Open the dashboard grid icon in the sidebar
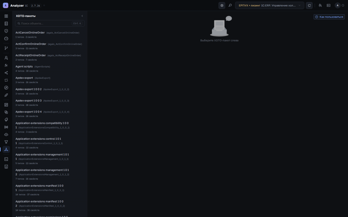 point(6,16)
